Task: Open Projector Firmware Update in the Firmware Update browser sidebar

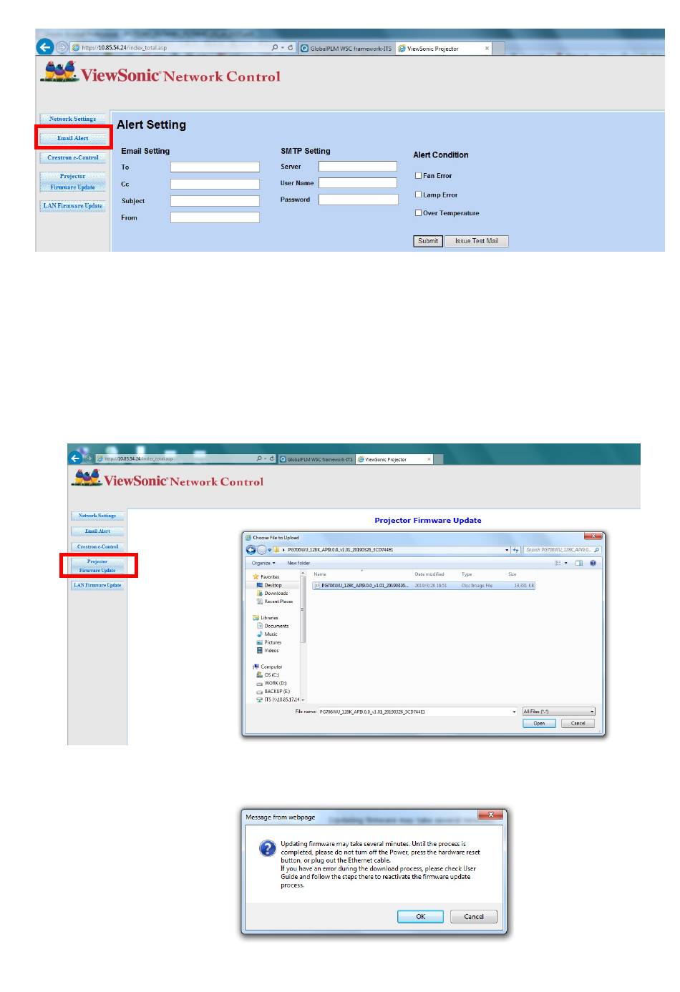Action: coord(97,566)
